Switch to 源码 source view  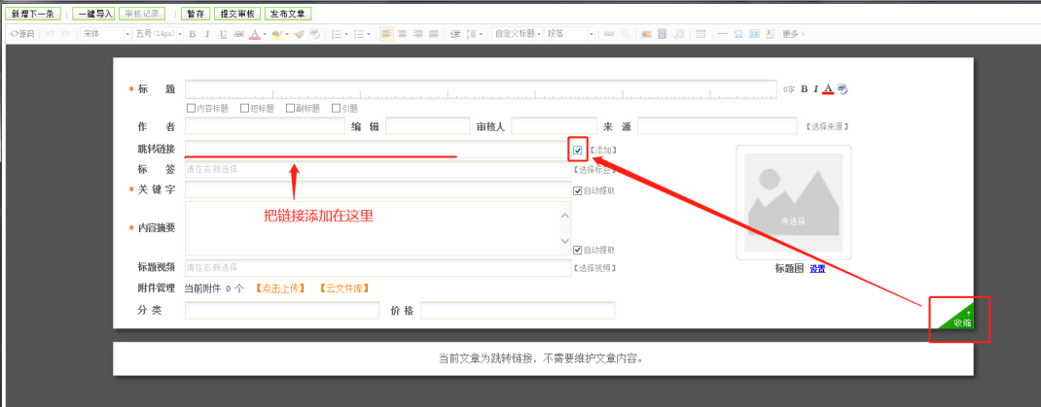tap(21, 34)
